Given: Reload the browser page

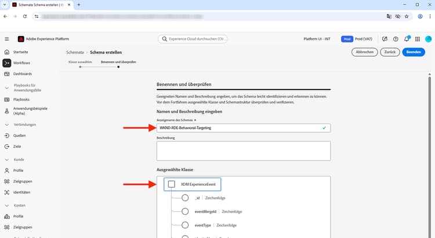Looking at the screenshot, I should pos(25,16).
